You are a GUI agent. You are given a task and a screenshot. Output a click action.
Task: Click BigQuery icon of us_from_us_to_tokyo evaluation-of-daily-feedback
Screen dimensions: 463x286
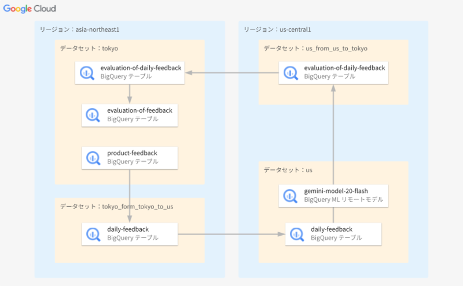coord(291,73)
